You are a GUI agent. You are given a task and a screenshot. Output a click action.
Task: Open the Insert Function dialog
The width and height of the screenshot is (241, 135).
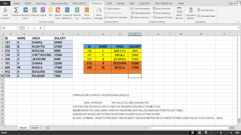[x=5, y=13]
